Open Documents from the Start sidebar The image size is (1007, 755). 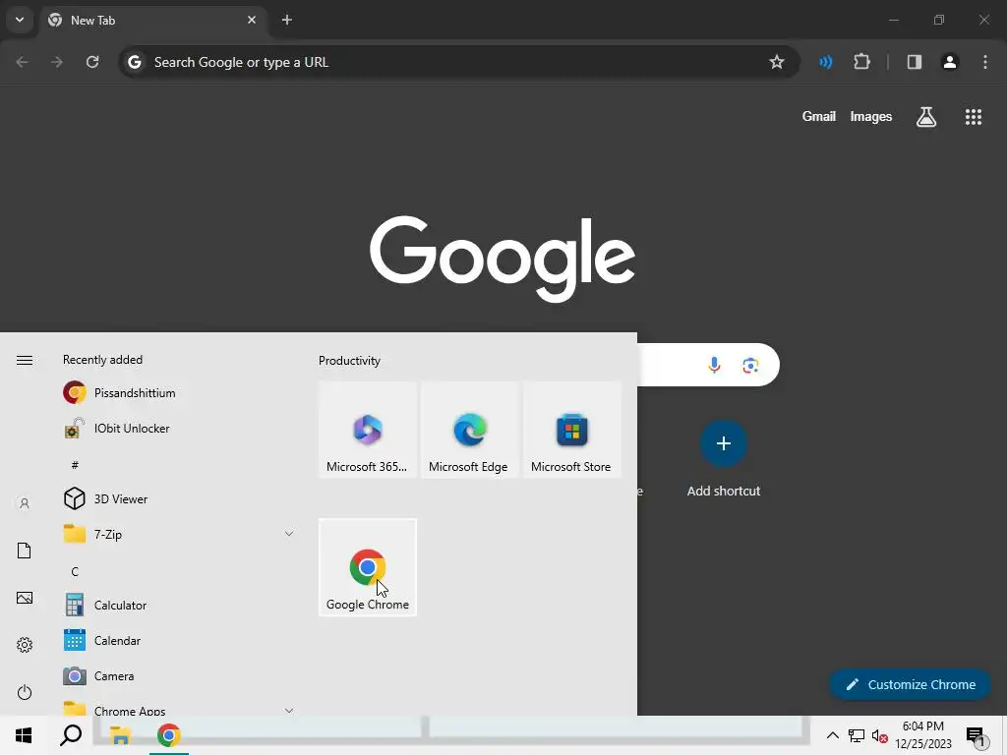click(x=25, y=551)
